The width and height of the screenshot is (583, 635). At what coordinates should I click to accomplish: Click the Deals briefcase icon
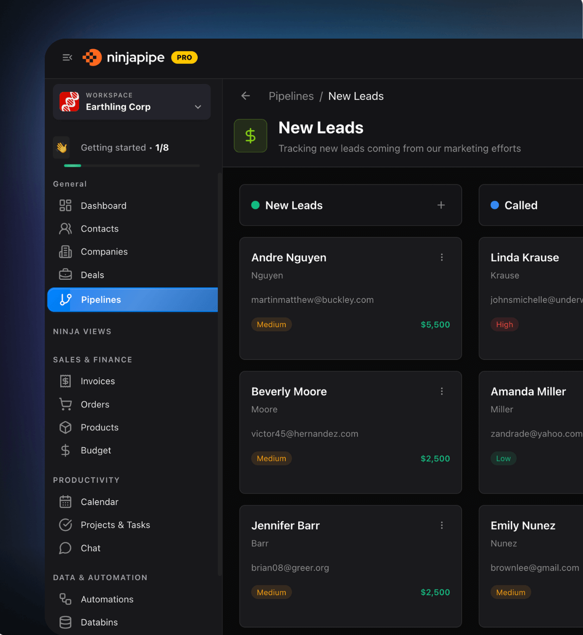(65, 275)
